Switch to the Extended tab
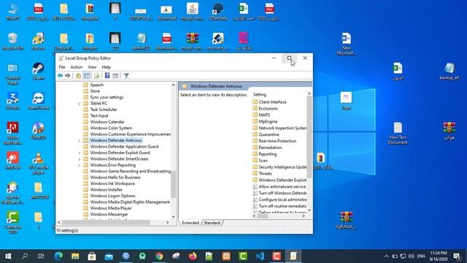 (190, 223)
